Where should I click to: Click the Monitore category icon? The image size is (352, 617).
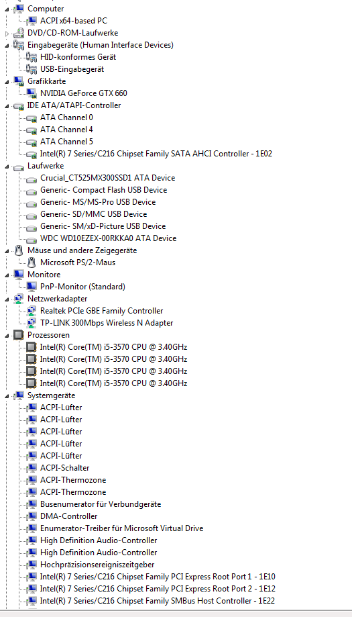tap(19, 275)
